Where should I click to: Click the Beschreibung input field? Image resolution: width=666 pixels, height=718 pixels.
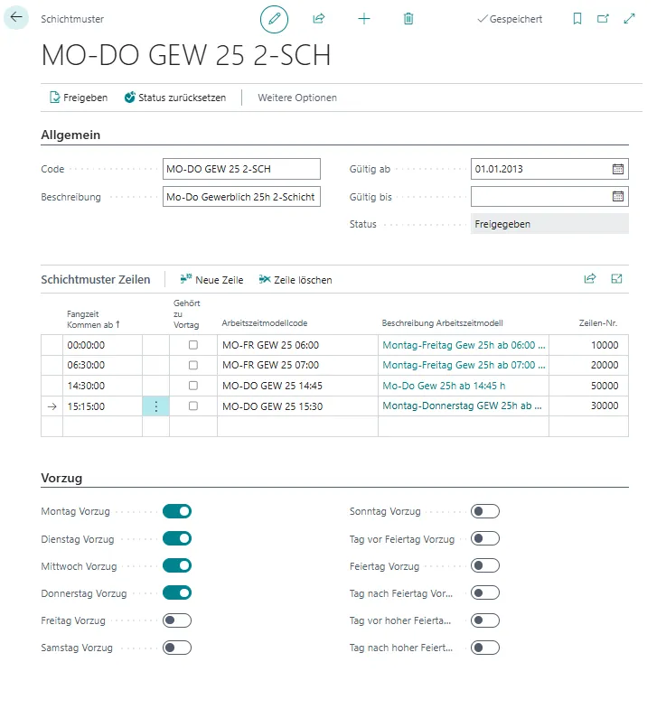(241, 197)
